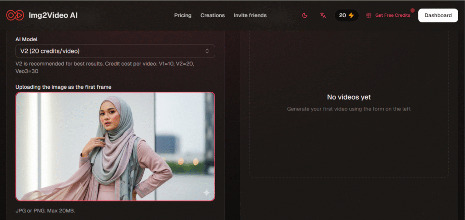Click the 'No videos yet' heading

(349, 97)
